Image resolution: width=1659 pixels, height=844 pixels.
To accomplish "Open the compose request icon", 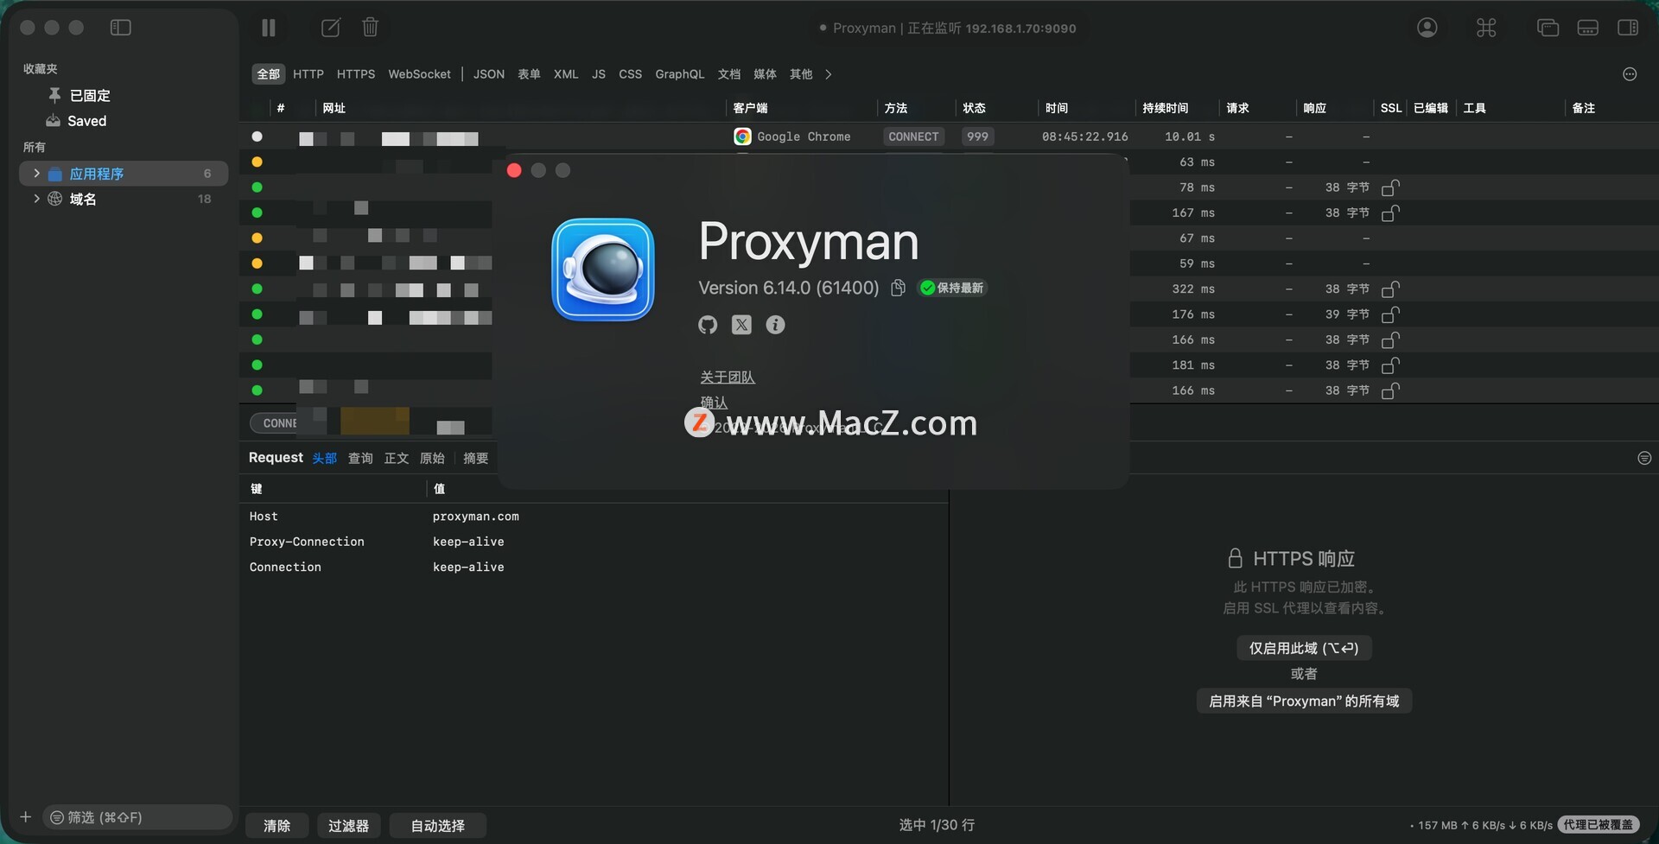I will (x=330, y=28).
